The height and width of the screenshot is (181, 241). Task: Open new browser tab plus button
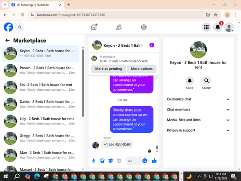[x=68, y=5]
